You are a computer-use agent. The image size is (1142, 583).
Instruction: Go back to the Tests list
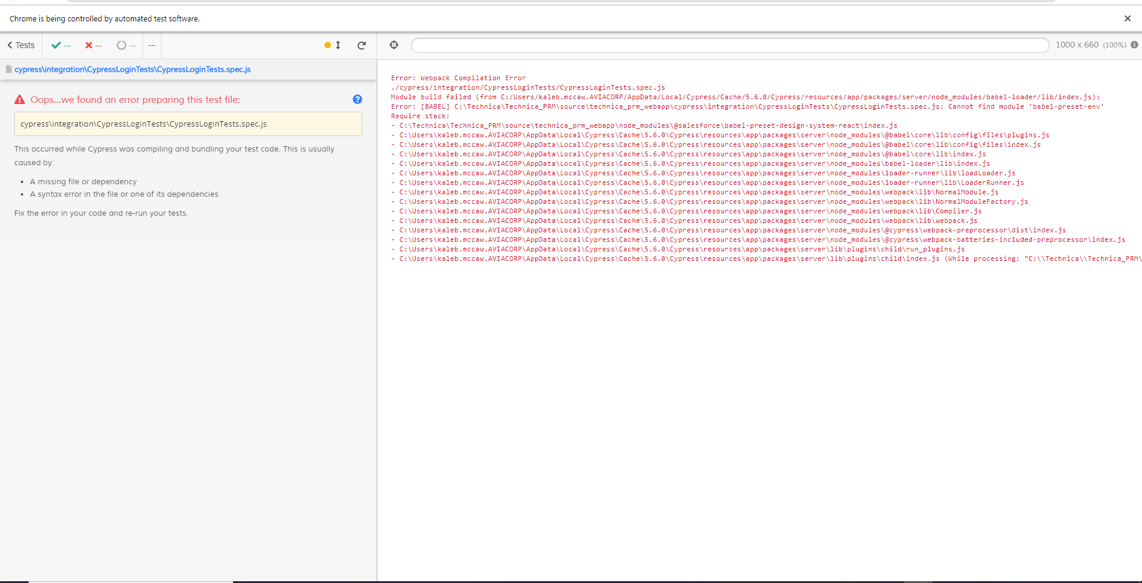click(21, 45)
